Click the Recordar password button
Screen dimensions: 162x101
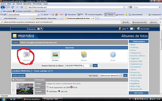pos(126,22)
